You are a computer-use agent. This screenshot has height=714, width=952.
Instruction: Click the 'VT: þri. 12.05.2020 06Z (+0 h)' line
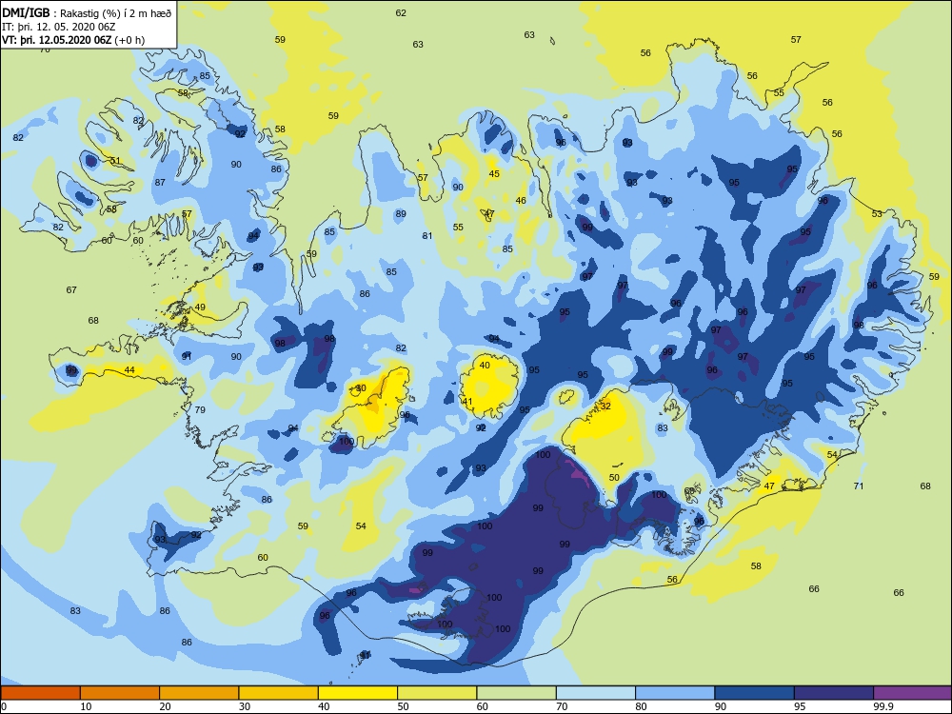(x=73, y=40)
